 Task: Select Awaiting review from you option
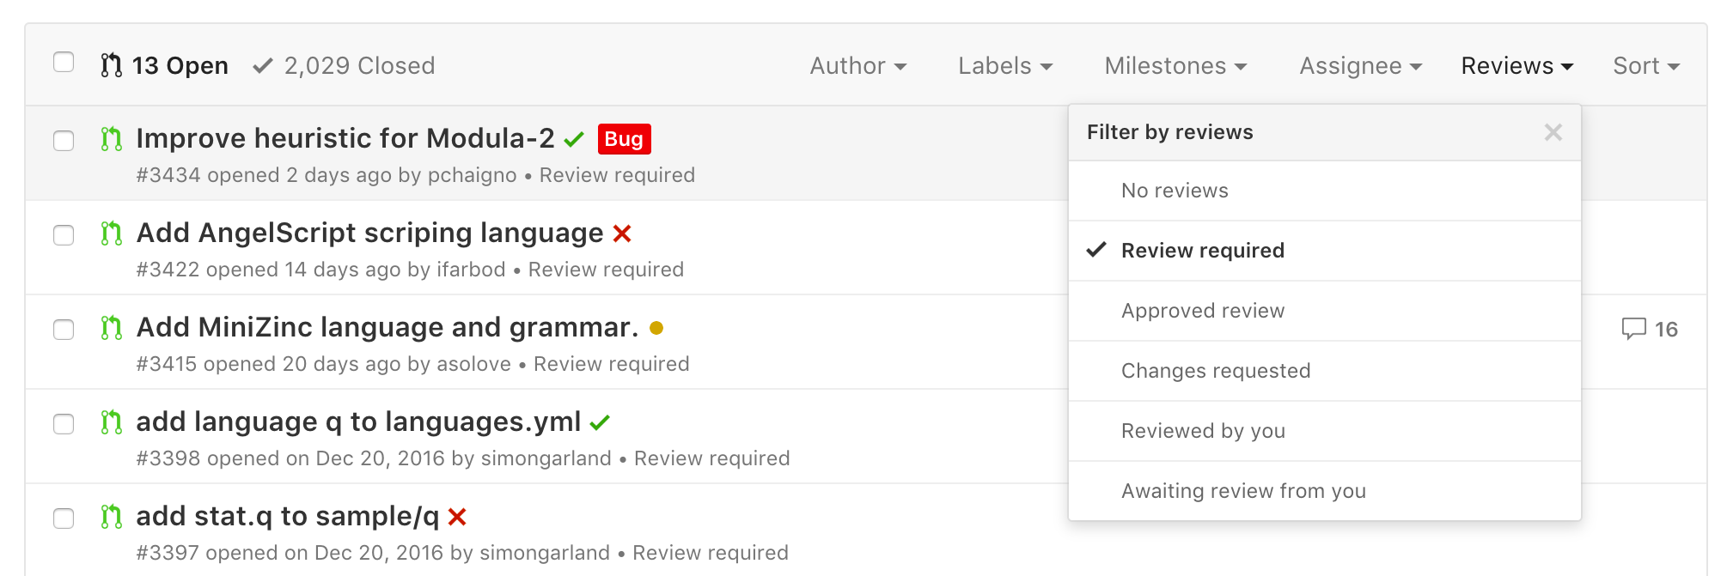coord(1242,491)
